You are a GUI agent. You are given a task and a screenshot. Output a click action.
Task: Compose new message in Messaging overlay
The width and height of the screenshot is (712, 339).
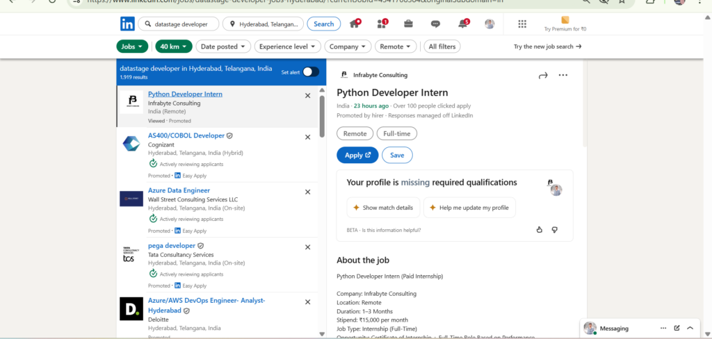click(x=677, y=328)
